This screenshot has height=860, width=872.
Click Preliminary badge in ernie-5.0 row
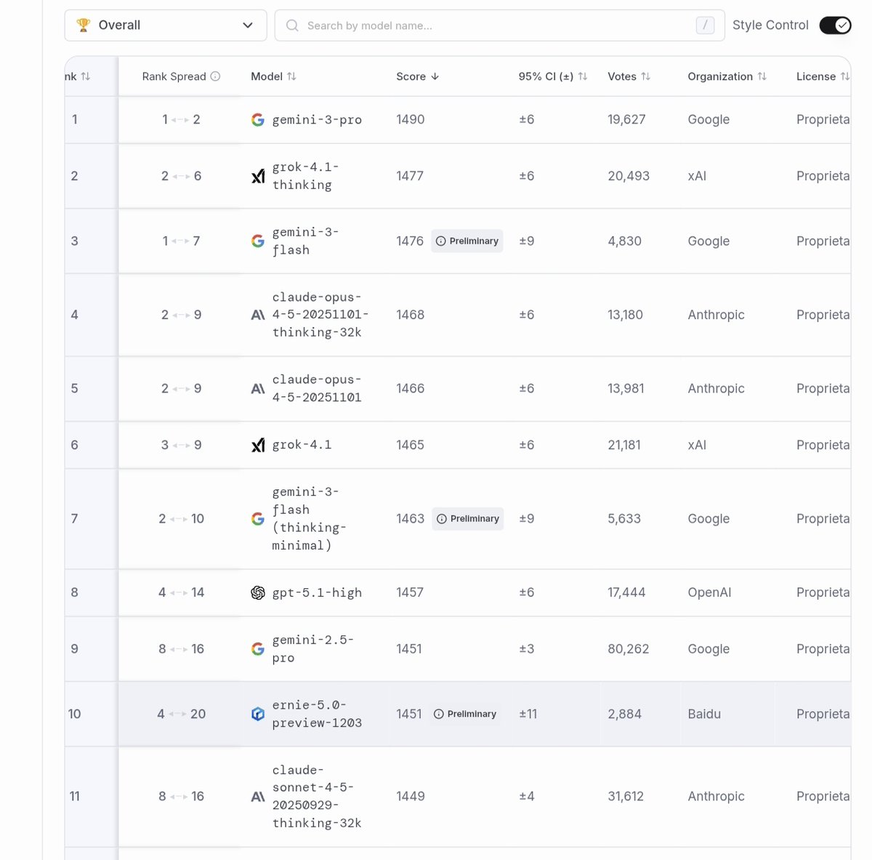[465, 714]
